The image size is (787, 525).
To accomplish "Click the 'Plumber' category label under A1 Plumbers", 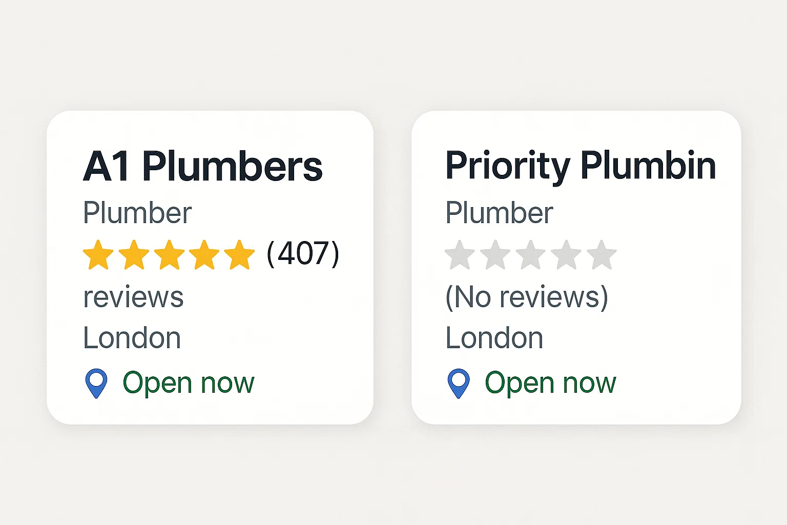I will click(137, 212).
